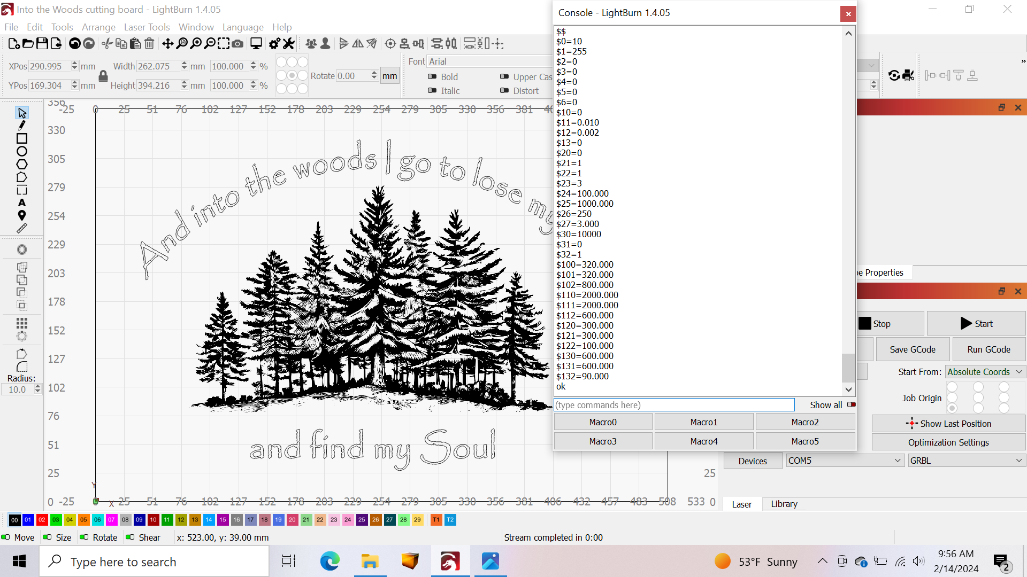
Task: Select the bottom-left Job Origin radio button
Action: [952, 408]
